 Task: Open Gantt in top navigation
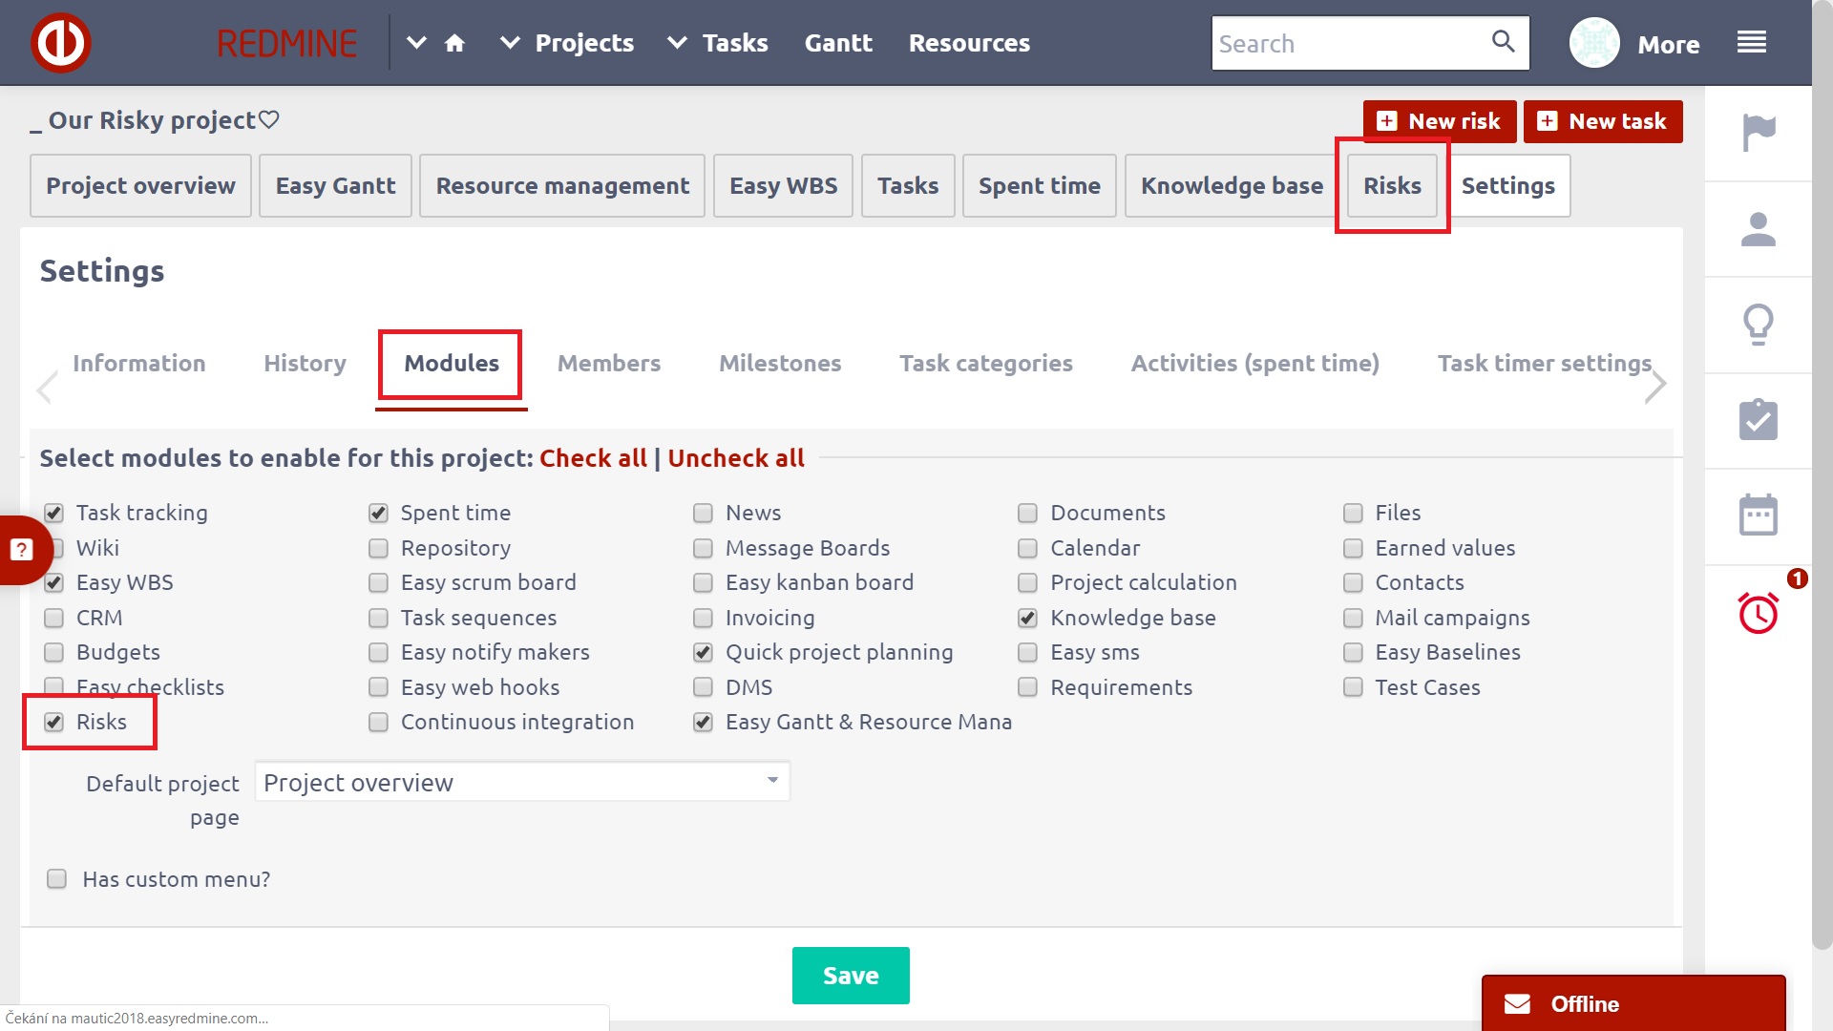[838, 43]
